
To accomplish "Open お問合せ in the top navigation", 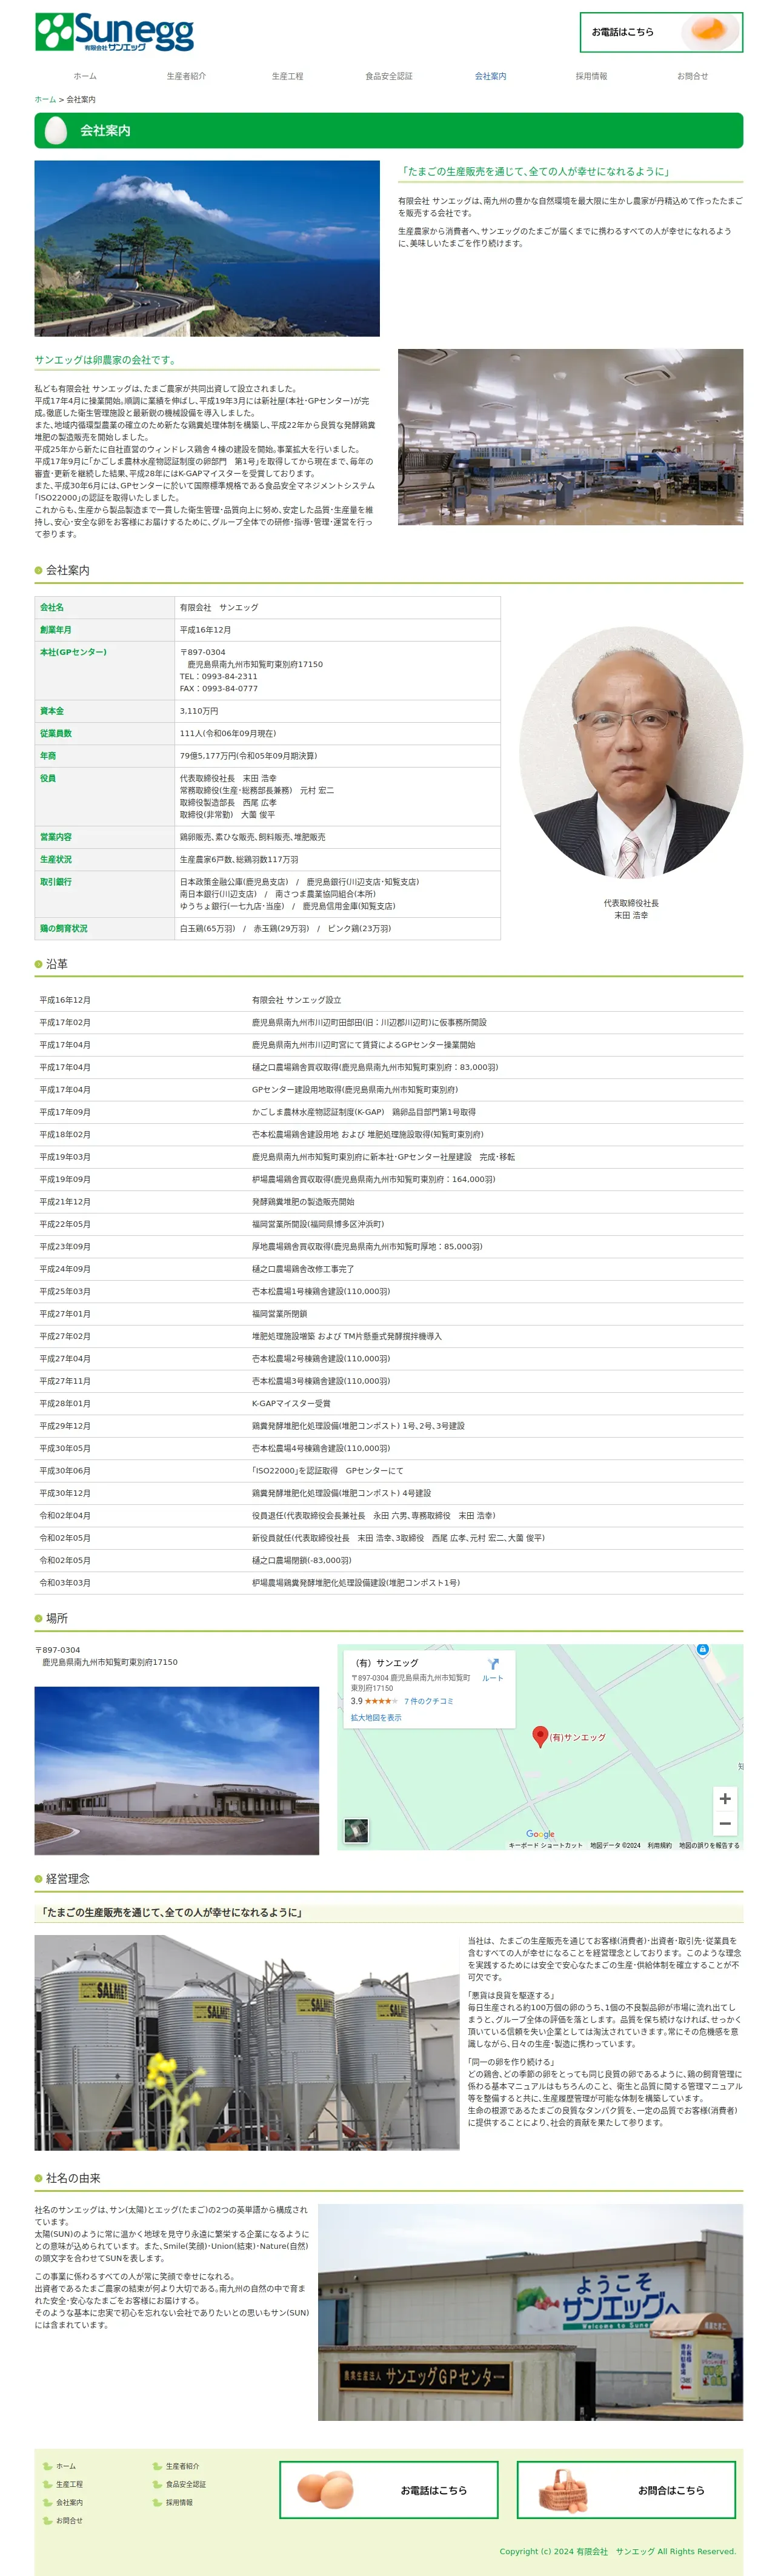I will pyautogui.click(x=692, y=76).
